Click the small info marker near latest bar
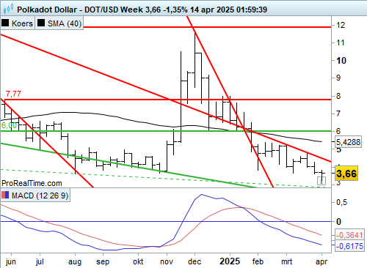The height and width of the screenshot is (268, 367). point(321,181)
